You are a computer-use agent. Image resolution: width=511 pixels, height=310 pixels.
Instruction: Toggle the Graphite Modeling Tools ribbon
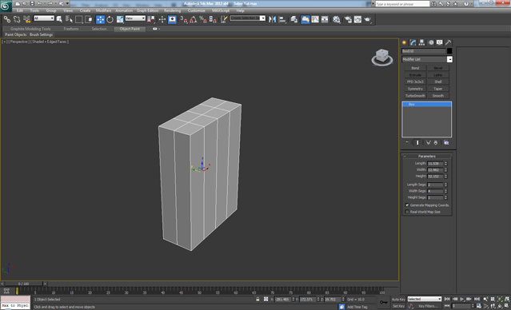tap(305, 19)
